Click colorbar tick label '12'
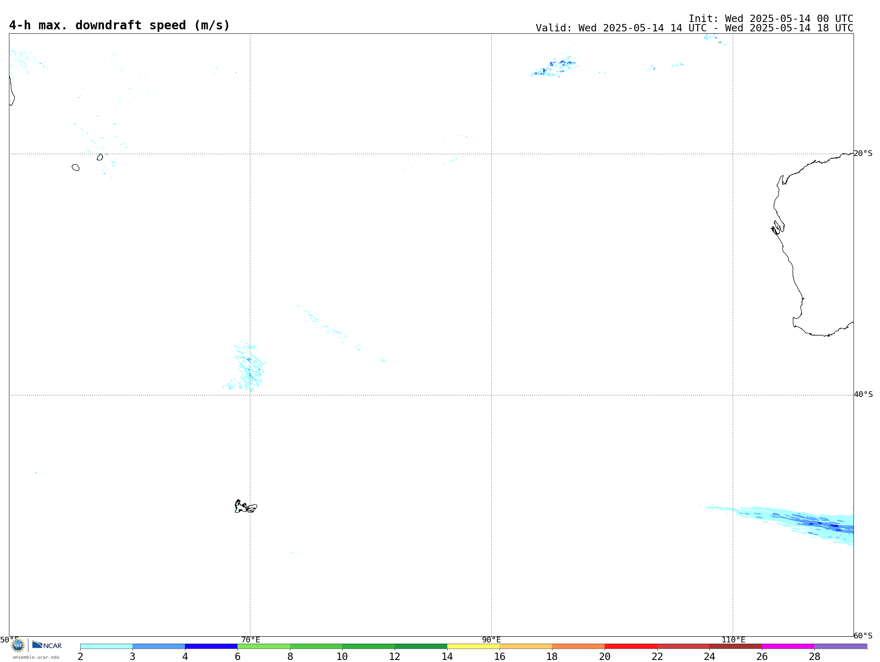This screenshot has width=880, height=662. tap(395, 656)
